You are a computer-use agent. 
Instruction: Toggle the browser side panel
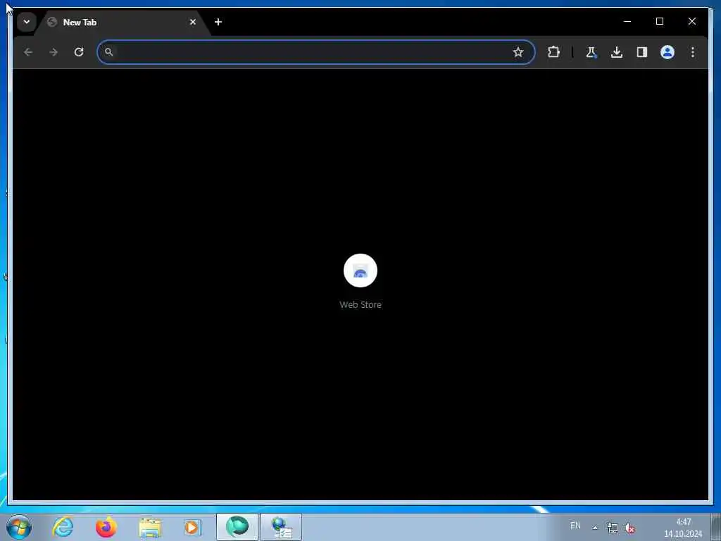[x=642, y=52]
